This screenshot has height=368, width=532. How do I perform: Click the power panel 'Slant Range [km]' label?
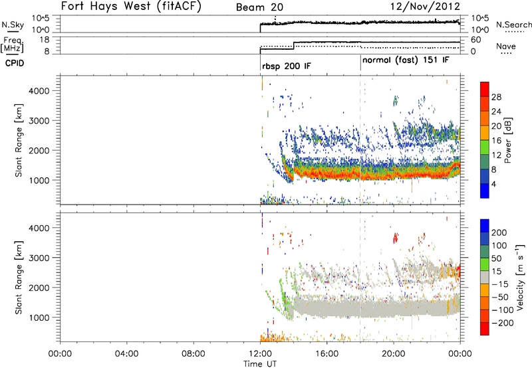19,140
